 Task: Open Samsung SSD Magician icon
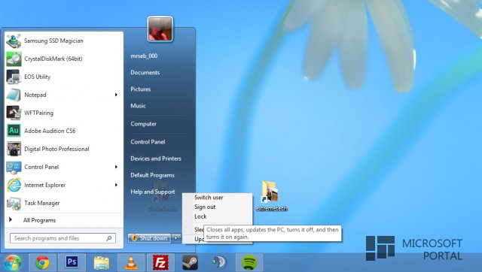pos(14,41)
